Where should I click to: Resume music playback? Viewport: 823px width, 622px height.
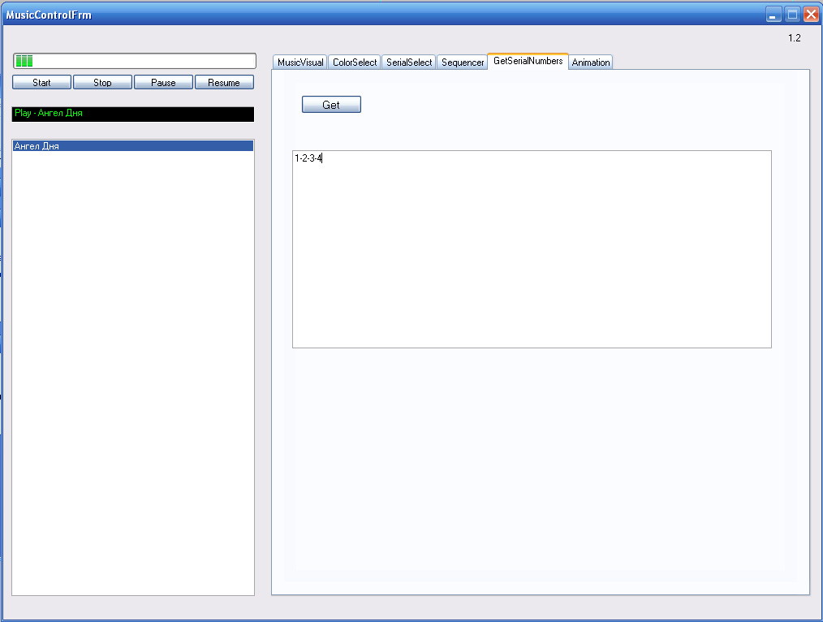(224, 83)
